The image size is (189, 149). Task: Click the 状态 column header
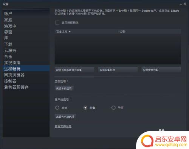[149, 32]
